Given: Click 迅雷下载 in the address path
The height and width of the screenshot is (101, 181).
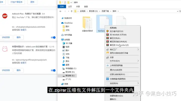Looking at the screenshot, I should (x=105, y=11).
